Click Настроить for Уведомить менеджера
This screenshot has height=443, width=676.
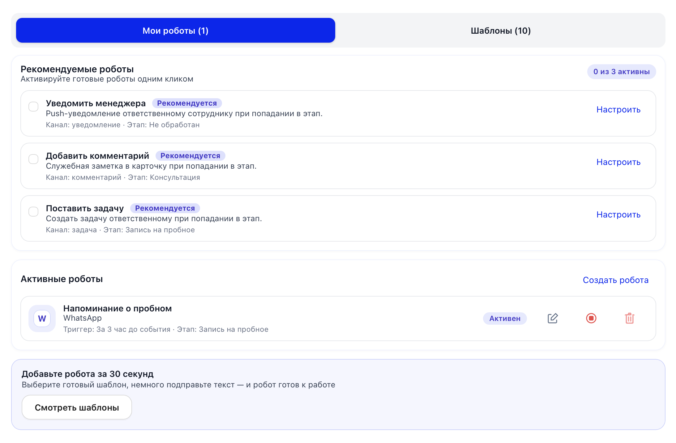click(618, 110)
